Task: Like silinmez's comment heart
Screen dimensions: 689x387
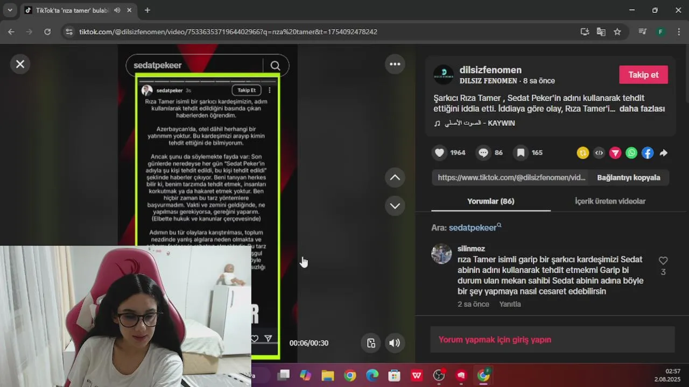Action: [x=663, y=261]
